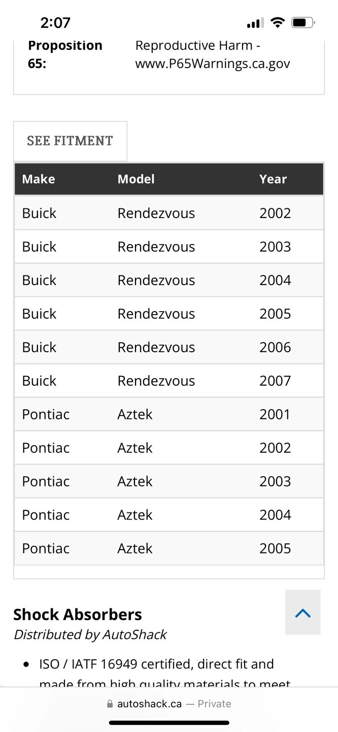Select the Buick Rendezvous 2007 row
The width and height of the screenshot is (338, 732).
(x=169, y=381)
